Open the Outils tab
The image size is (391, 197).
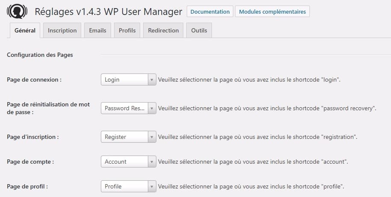coord(199,30)
